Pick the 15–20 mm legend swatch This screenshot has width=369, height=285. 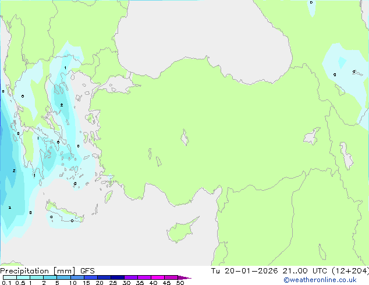90,277
